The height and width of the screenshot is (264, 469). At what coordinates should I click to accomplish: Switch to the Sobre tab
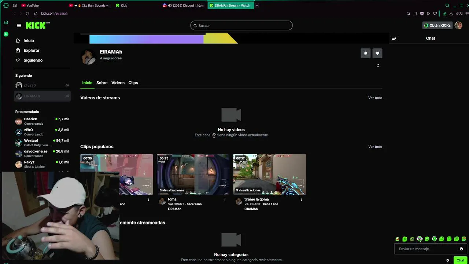point(102,83)
